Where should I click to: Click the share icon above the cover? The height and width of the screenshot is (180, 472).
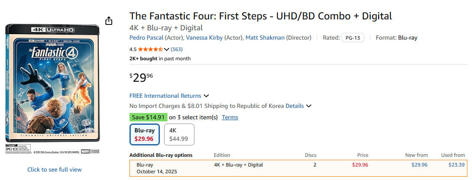pos(108,21)
